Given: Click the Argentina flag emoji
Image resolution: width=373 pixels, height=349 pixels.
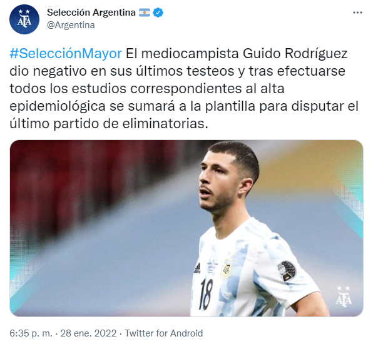Looking at the screenshot, I should pyautogui.click(x=145, y=13).
